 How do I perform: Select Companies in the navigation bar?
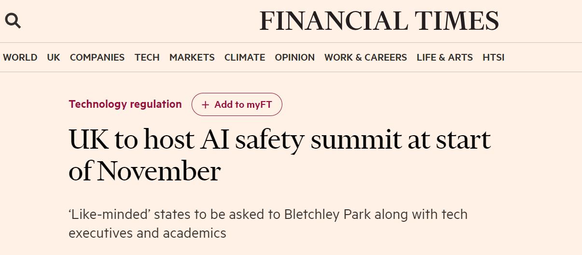coord(97,57)
